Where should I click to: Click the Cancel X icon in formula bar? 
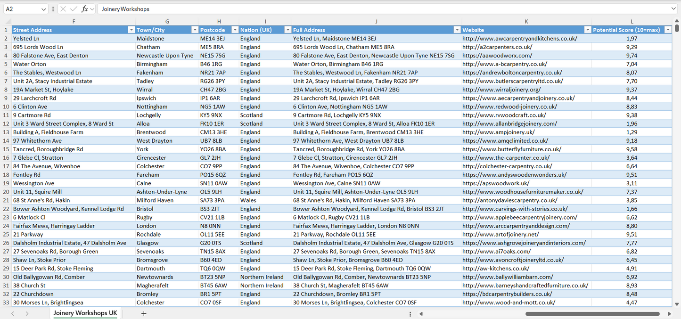click(x=63, y=9)
